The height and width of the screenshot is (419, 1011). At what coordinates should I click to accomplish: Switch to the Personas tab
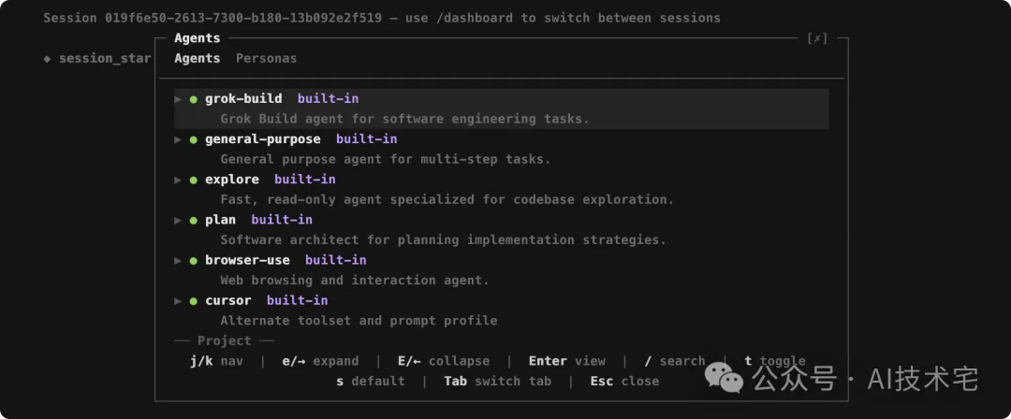coord(266,58)
